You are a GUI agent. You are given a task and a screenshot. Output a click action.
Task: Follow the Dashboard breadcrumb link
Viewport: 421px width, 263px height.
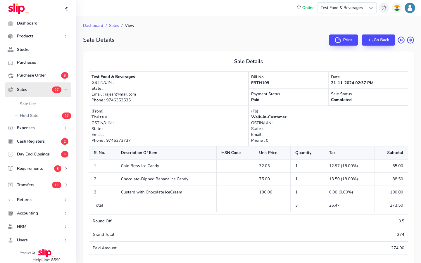(x=93, y=26)
